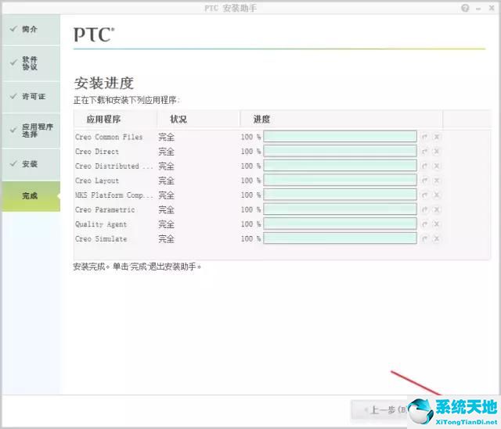The height and width of the screenshot is (429, 501).
Task: Cancel icon for Creo Distributed row
Action: pos(437,166)
